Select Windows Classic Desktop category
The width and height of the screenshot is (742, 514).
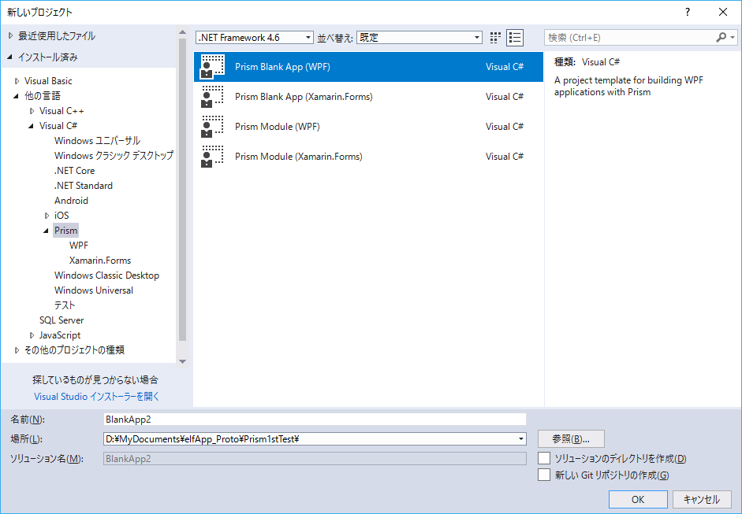tap(106, 275)
